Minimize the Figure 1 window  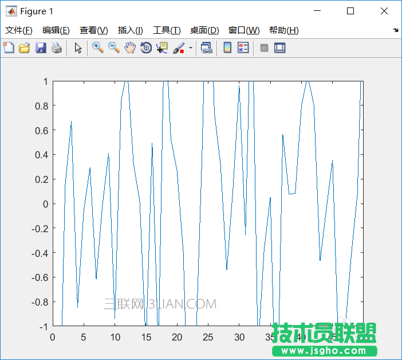[x=317, y=11]
